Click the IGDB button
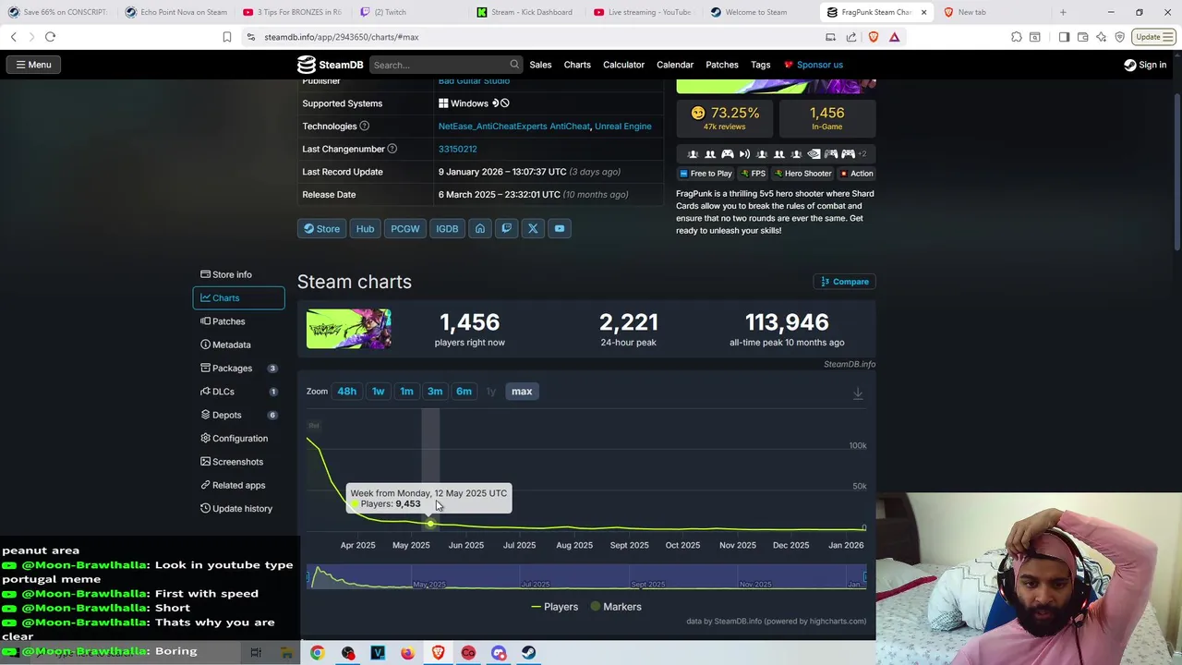1182x665 pixels. coord(447,229)
